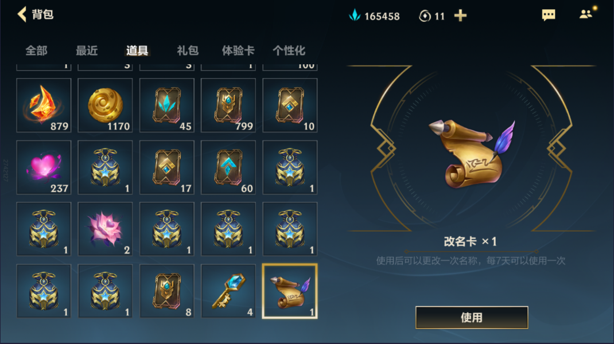Select the golden key item with 4

click(x=228, y=291)
